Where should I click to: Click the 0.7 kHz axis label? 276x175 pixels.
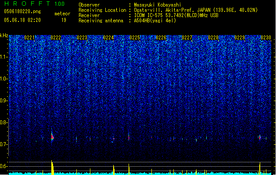[x=4, y=144]
